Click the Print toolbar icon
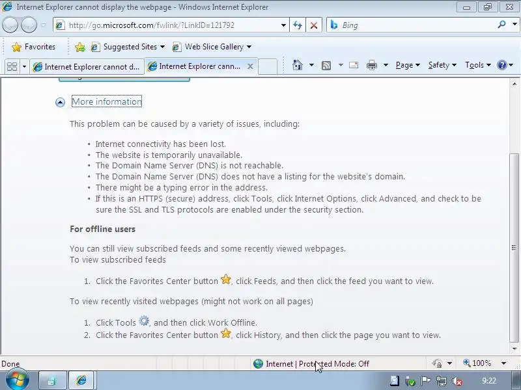521x390 pixels. click(372, 65)
